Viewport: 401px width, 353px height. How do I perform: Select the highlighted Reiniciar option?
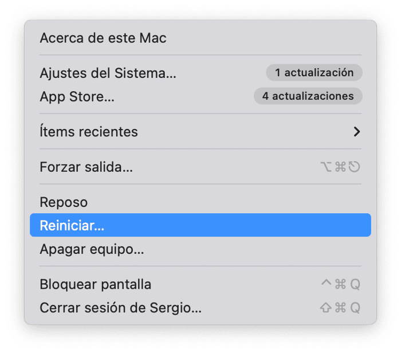point(72,225)
